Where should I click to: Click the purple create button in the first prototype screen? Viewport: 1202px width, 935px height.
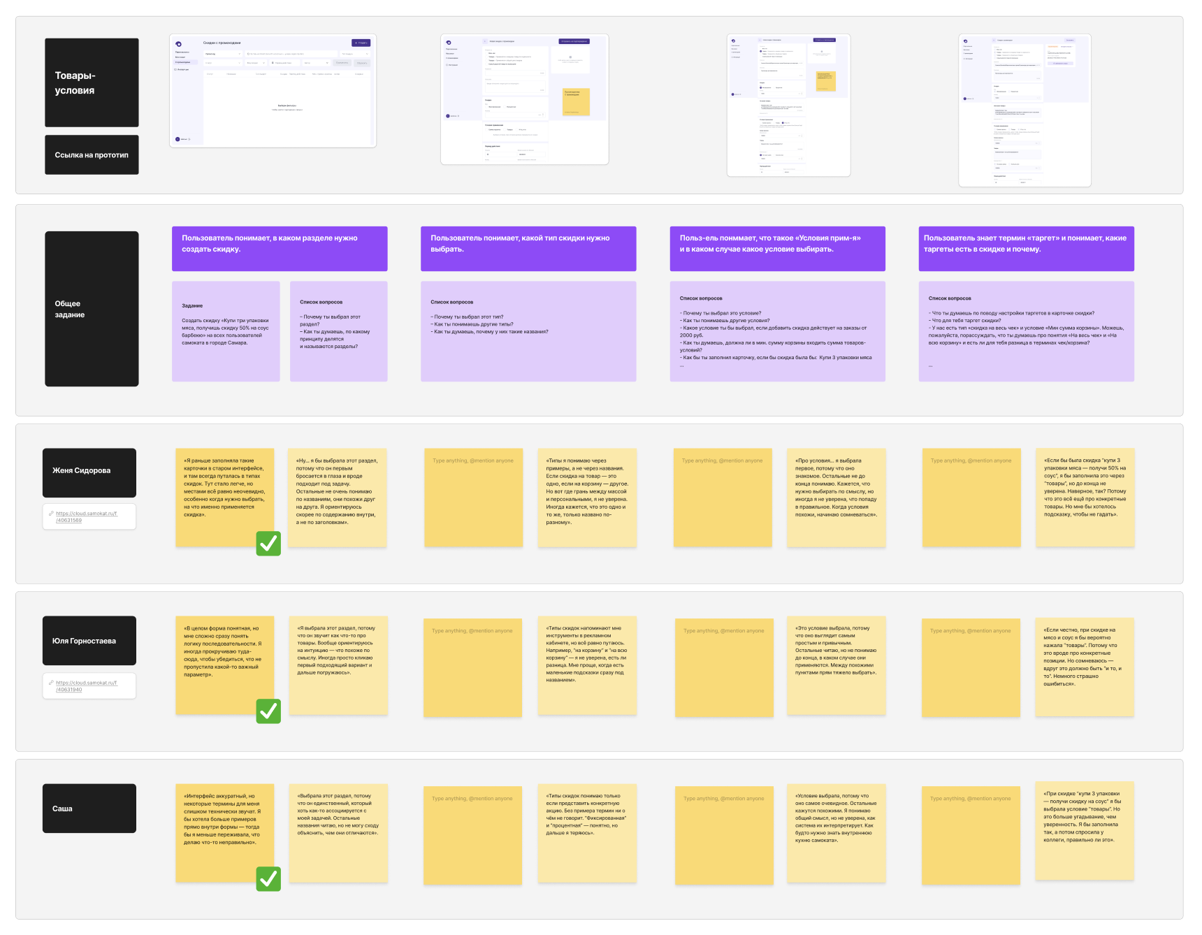361,43
